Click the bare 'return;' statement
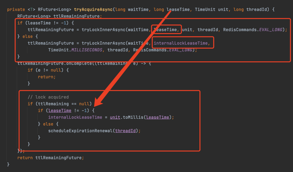The height and width of the screenshot is (172, 293). pos(47,77)
